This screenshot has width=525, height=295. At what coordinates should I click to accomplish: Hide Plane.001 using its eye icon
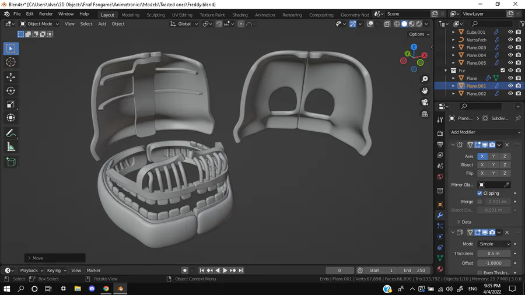[510, 86]
